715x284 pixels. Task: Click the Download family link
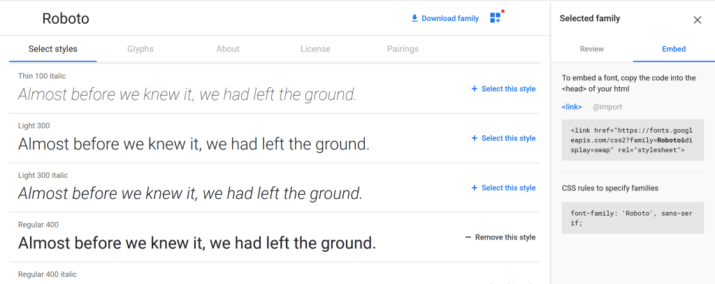coord(450,19)
